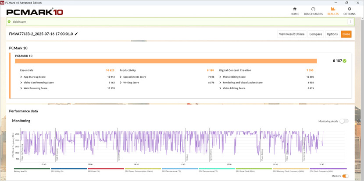Click the Photo Editing score value 12 306
The height and width of the screenshot is (181, 364).
click(310, 77)
